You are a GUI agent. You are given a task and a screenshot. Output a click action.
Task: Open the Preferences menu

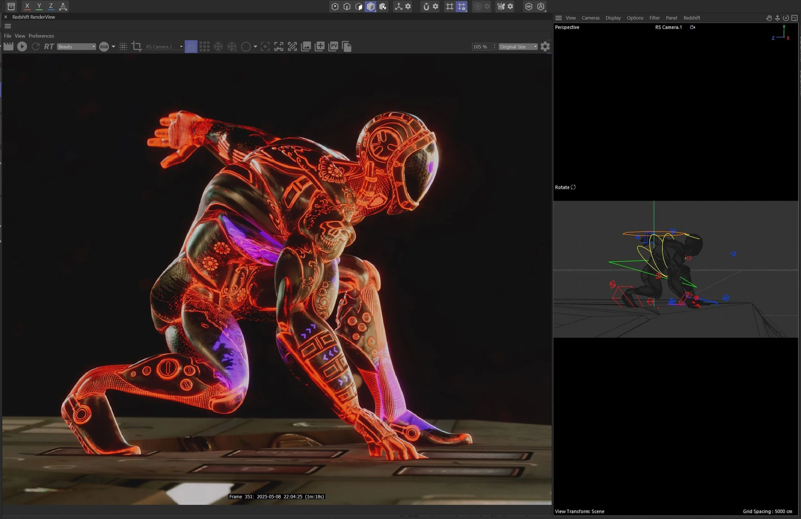41,36
